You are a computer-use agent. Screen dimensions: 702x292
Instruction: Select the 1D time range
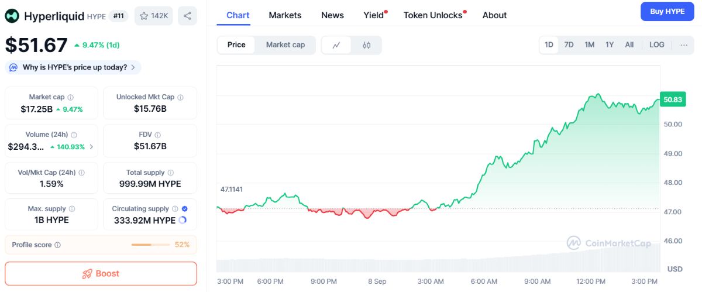tap(549, 45)
